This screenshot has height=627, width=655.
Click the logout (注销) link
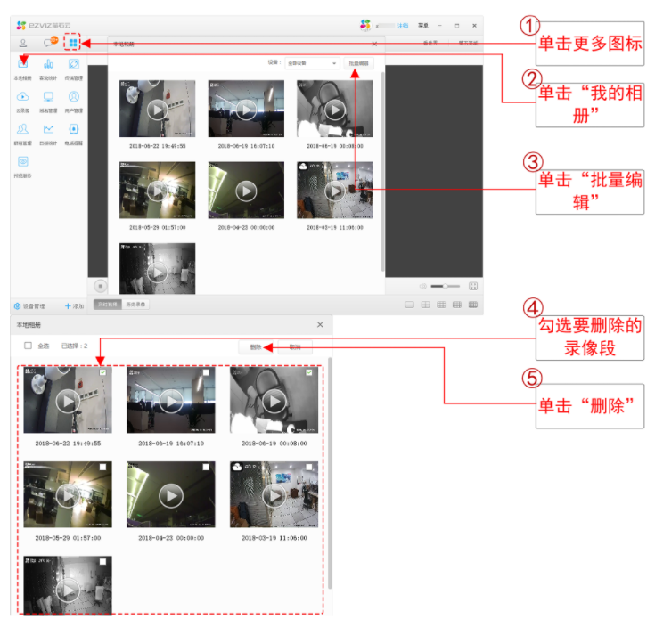[x=402, y=26]
